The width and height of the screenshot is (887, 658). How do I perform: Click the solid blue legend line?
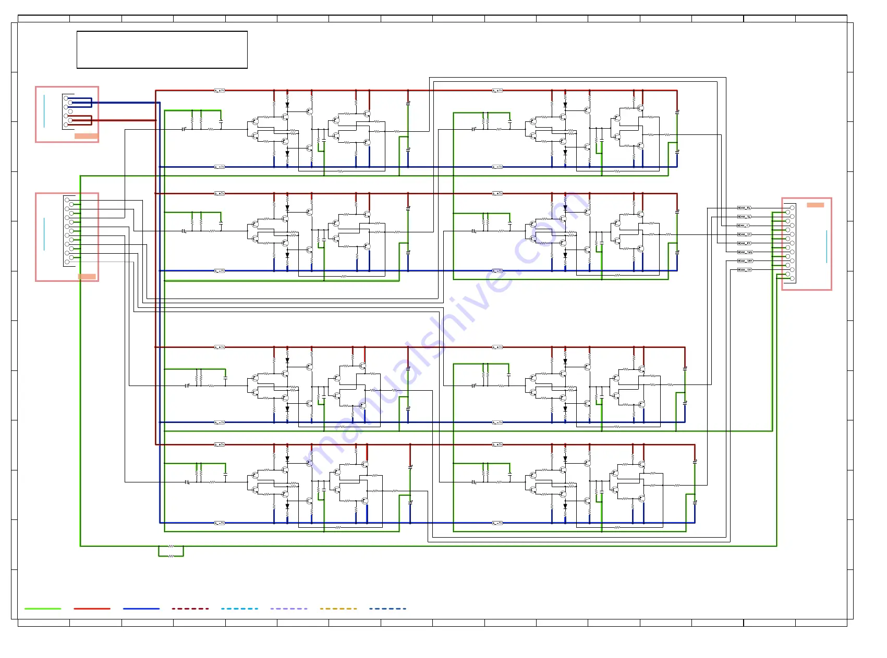(x=141, y=609)
